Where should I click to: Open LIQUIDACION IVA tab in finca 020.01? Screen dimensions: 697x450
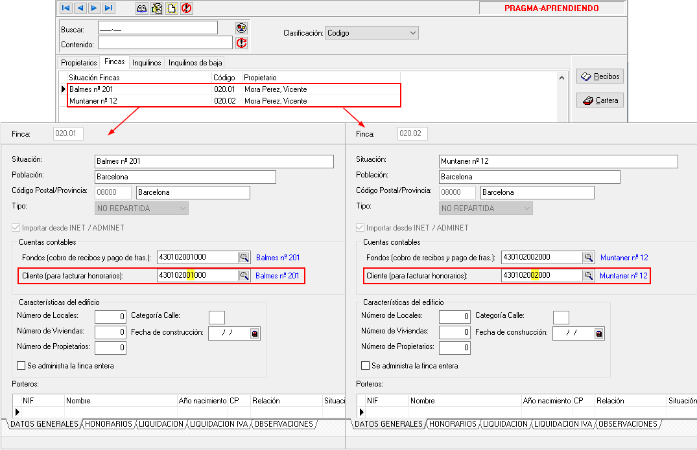[219, 424]
